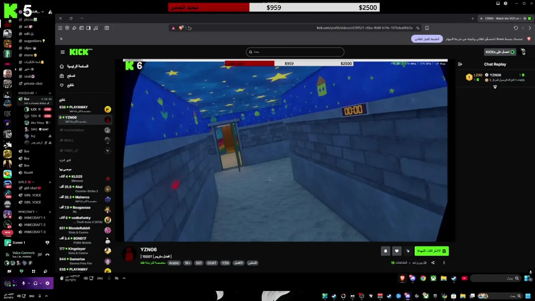Collapse the VOICECHAT category in Discord
The width and height of the screenshot is (535, 301).
[x=27, y=93]
